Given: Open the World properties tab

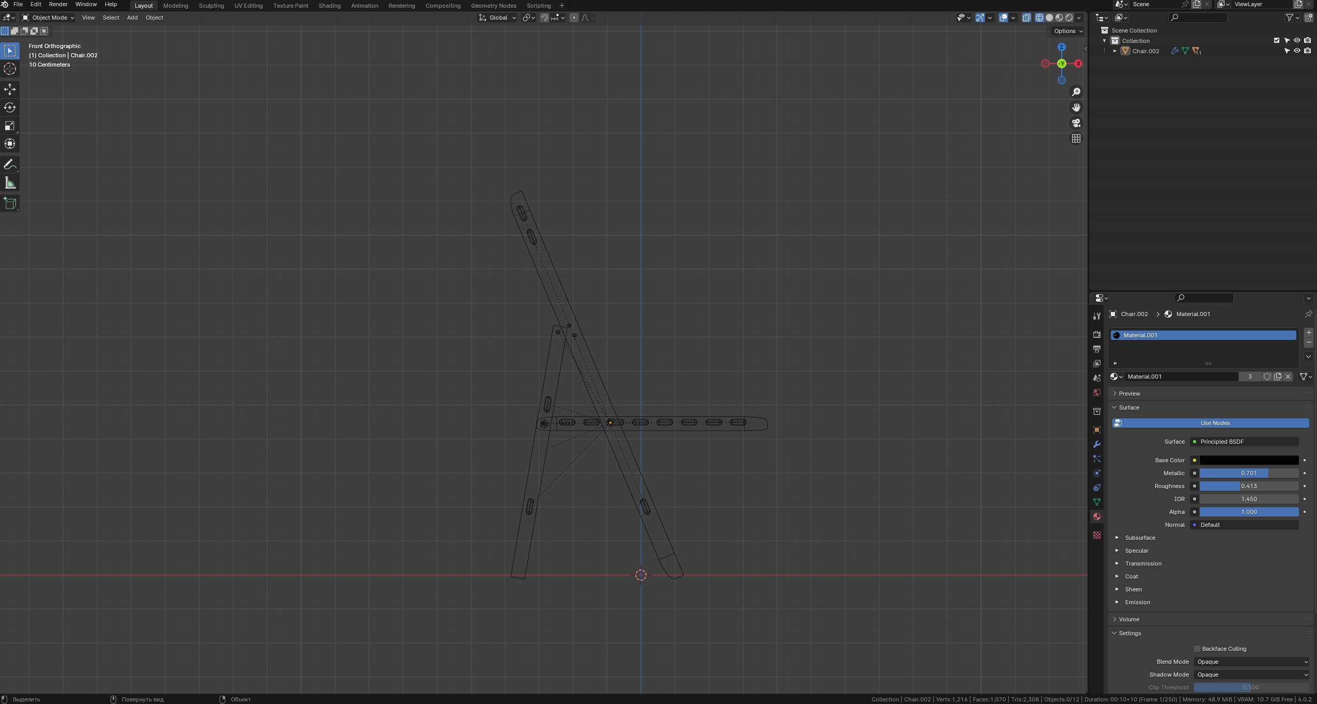Looking at the screenshot, I should click(x=1097, y=393).
